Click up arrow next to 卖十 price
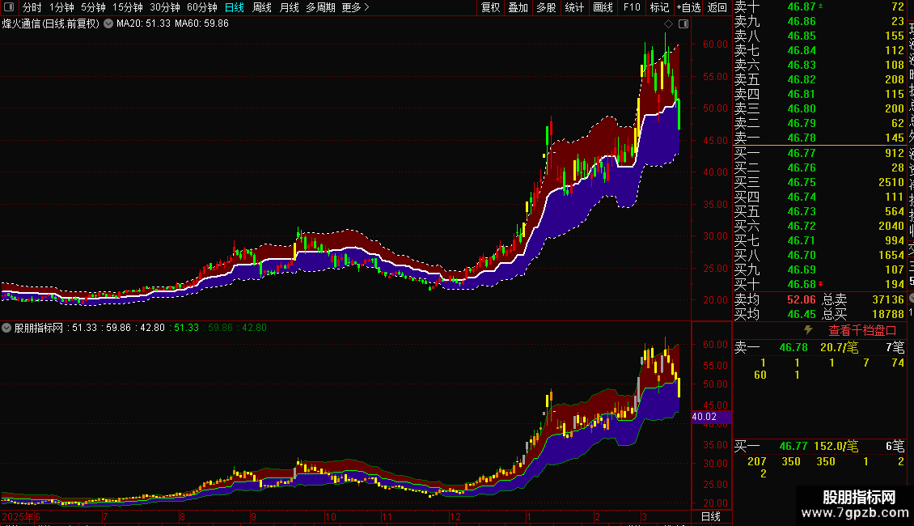Screen dimensions: 914x526 coord(821,6)
